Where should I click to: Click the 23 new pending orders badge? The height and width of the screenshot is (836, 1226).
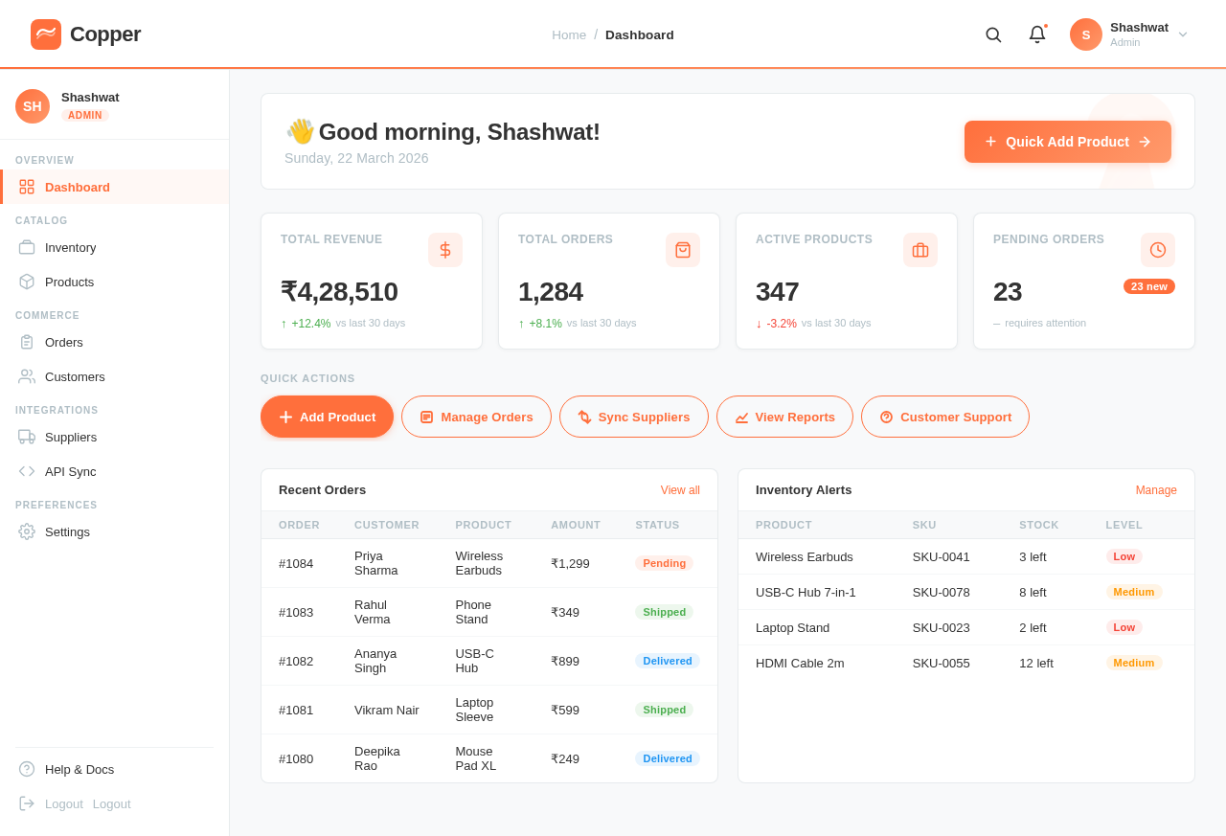pos(1148,285)
